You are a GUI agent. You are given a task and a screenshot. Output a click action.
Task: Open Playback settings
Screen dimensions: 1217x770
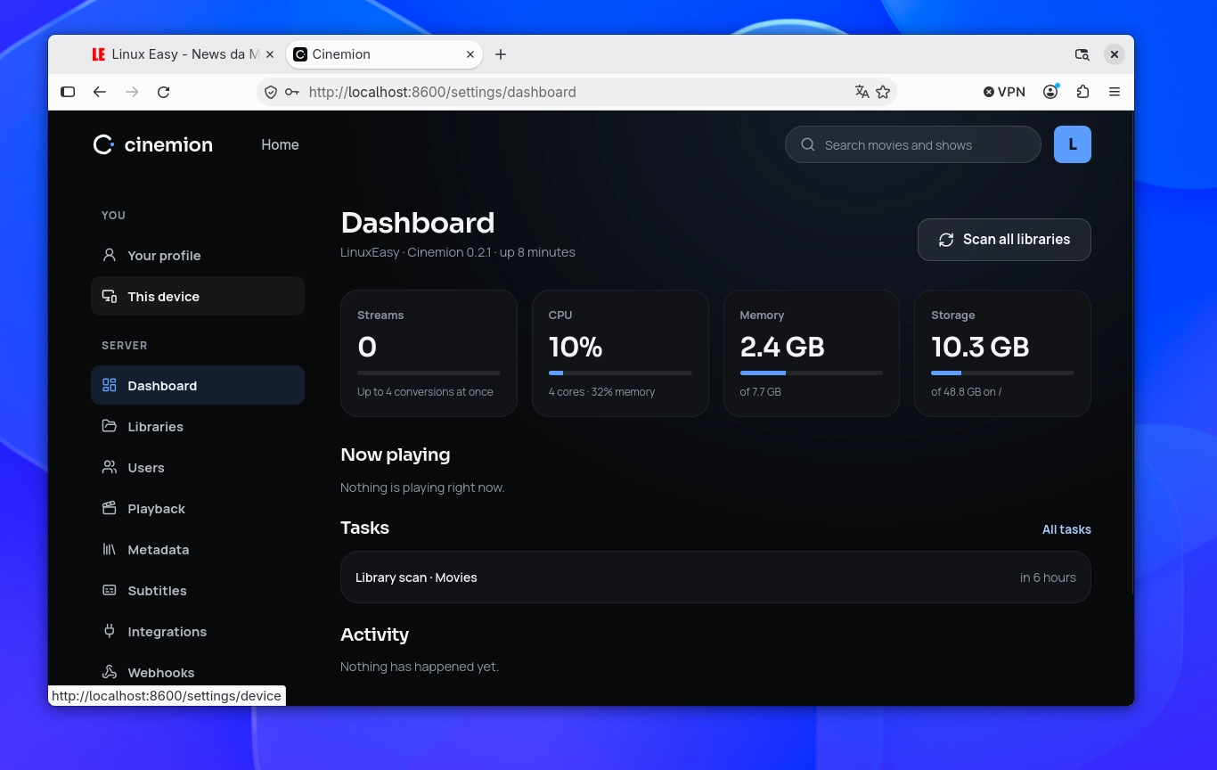198,508
